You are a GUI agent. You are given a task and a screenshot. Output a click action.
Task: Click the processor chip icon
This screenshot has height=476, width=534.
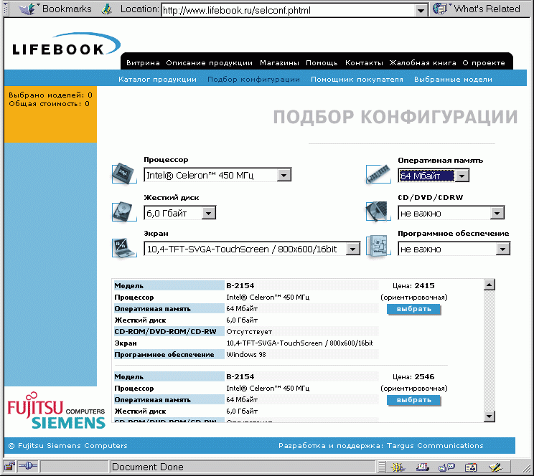point(123,173)
